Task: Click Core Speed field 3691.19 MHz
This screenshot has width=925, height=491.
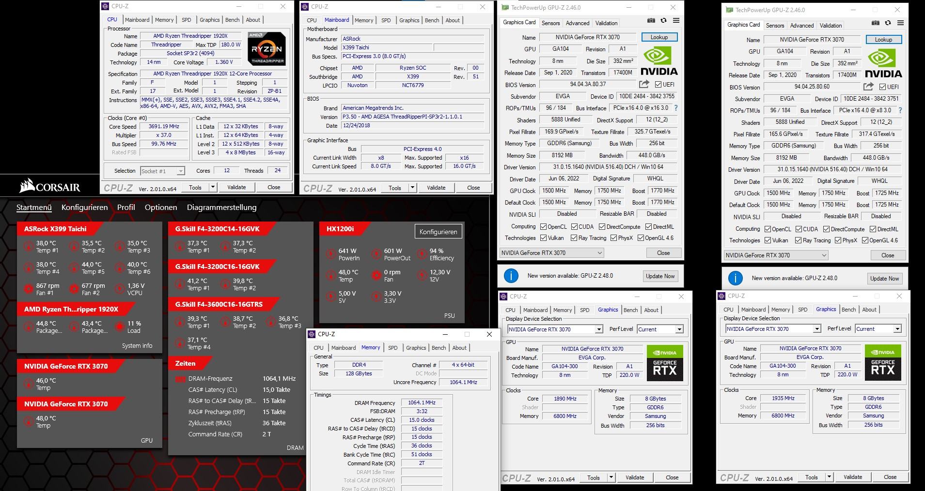Action: [164, 126]
